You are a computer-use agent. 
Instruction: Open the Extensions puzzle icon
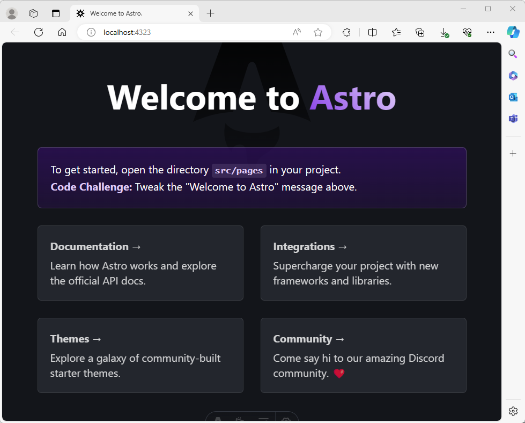point(346,32)
